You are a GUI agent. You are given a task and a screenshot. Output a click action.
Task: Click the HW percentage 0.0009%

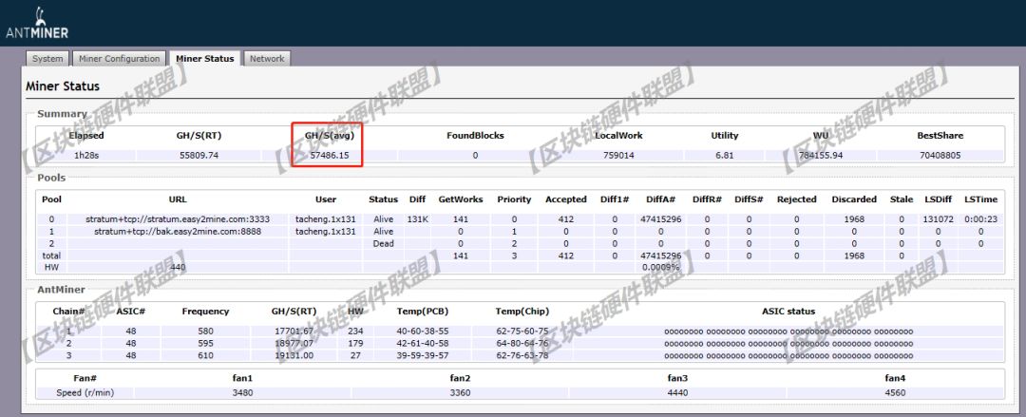click(x=660, y=267)
